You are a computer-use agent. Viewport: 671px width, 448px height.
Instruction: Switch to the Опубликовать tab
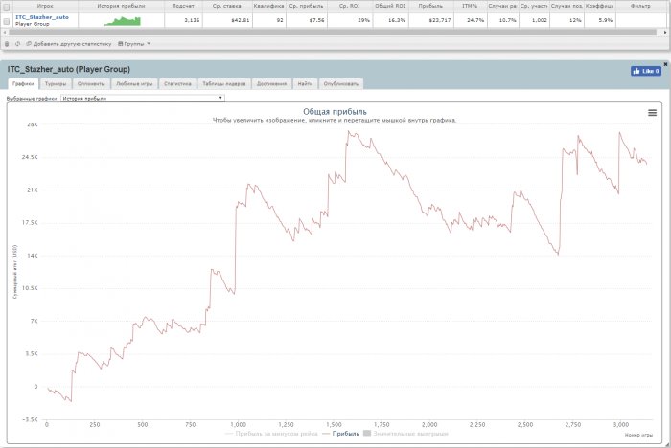pyautogui.click(x=341, y=84)
